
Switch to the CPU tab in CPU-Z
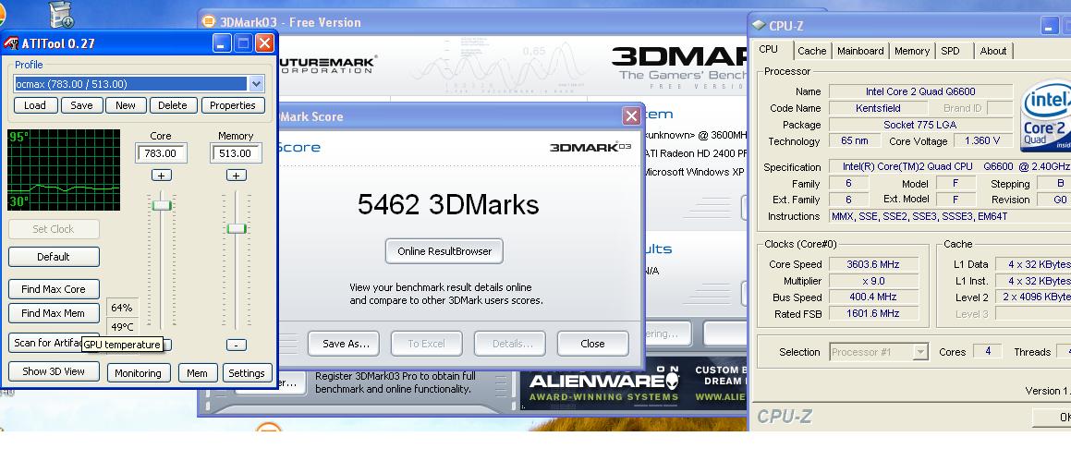pos(769,50)
